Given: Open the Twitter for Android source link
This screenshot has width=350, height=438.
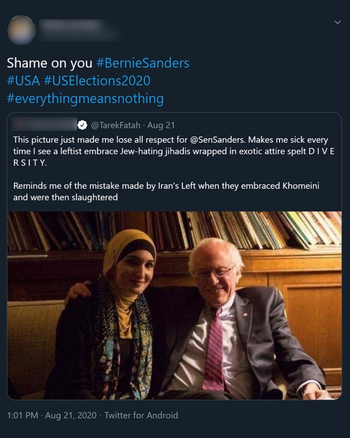Looking at the screenshot, I should (x=141, y=415).
